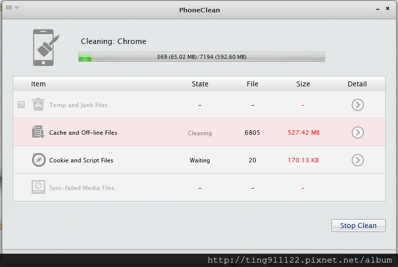398x267 pixels.
Task: Click the Temp and Junk Files trash icon
Action: click(x=38, y=105)
